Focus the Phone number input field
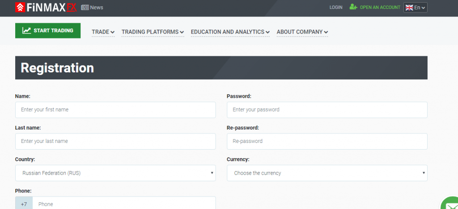The width and height of the screenshot is (458, 209). click(124, 204)
